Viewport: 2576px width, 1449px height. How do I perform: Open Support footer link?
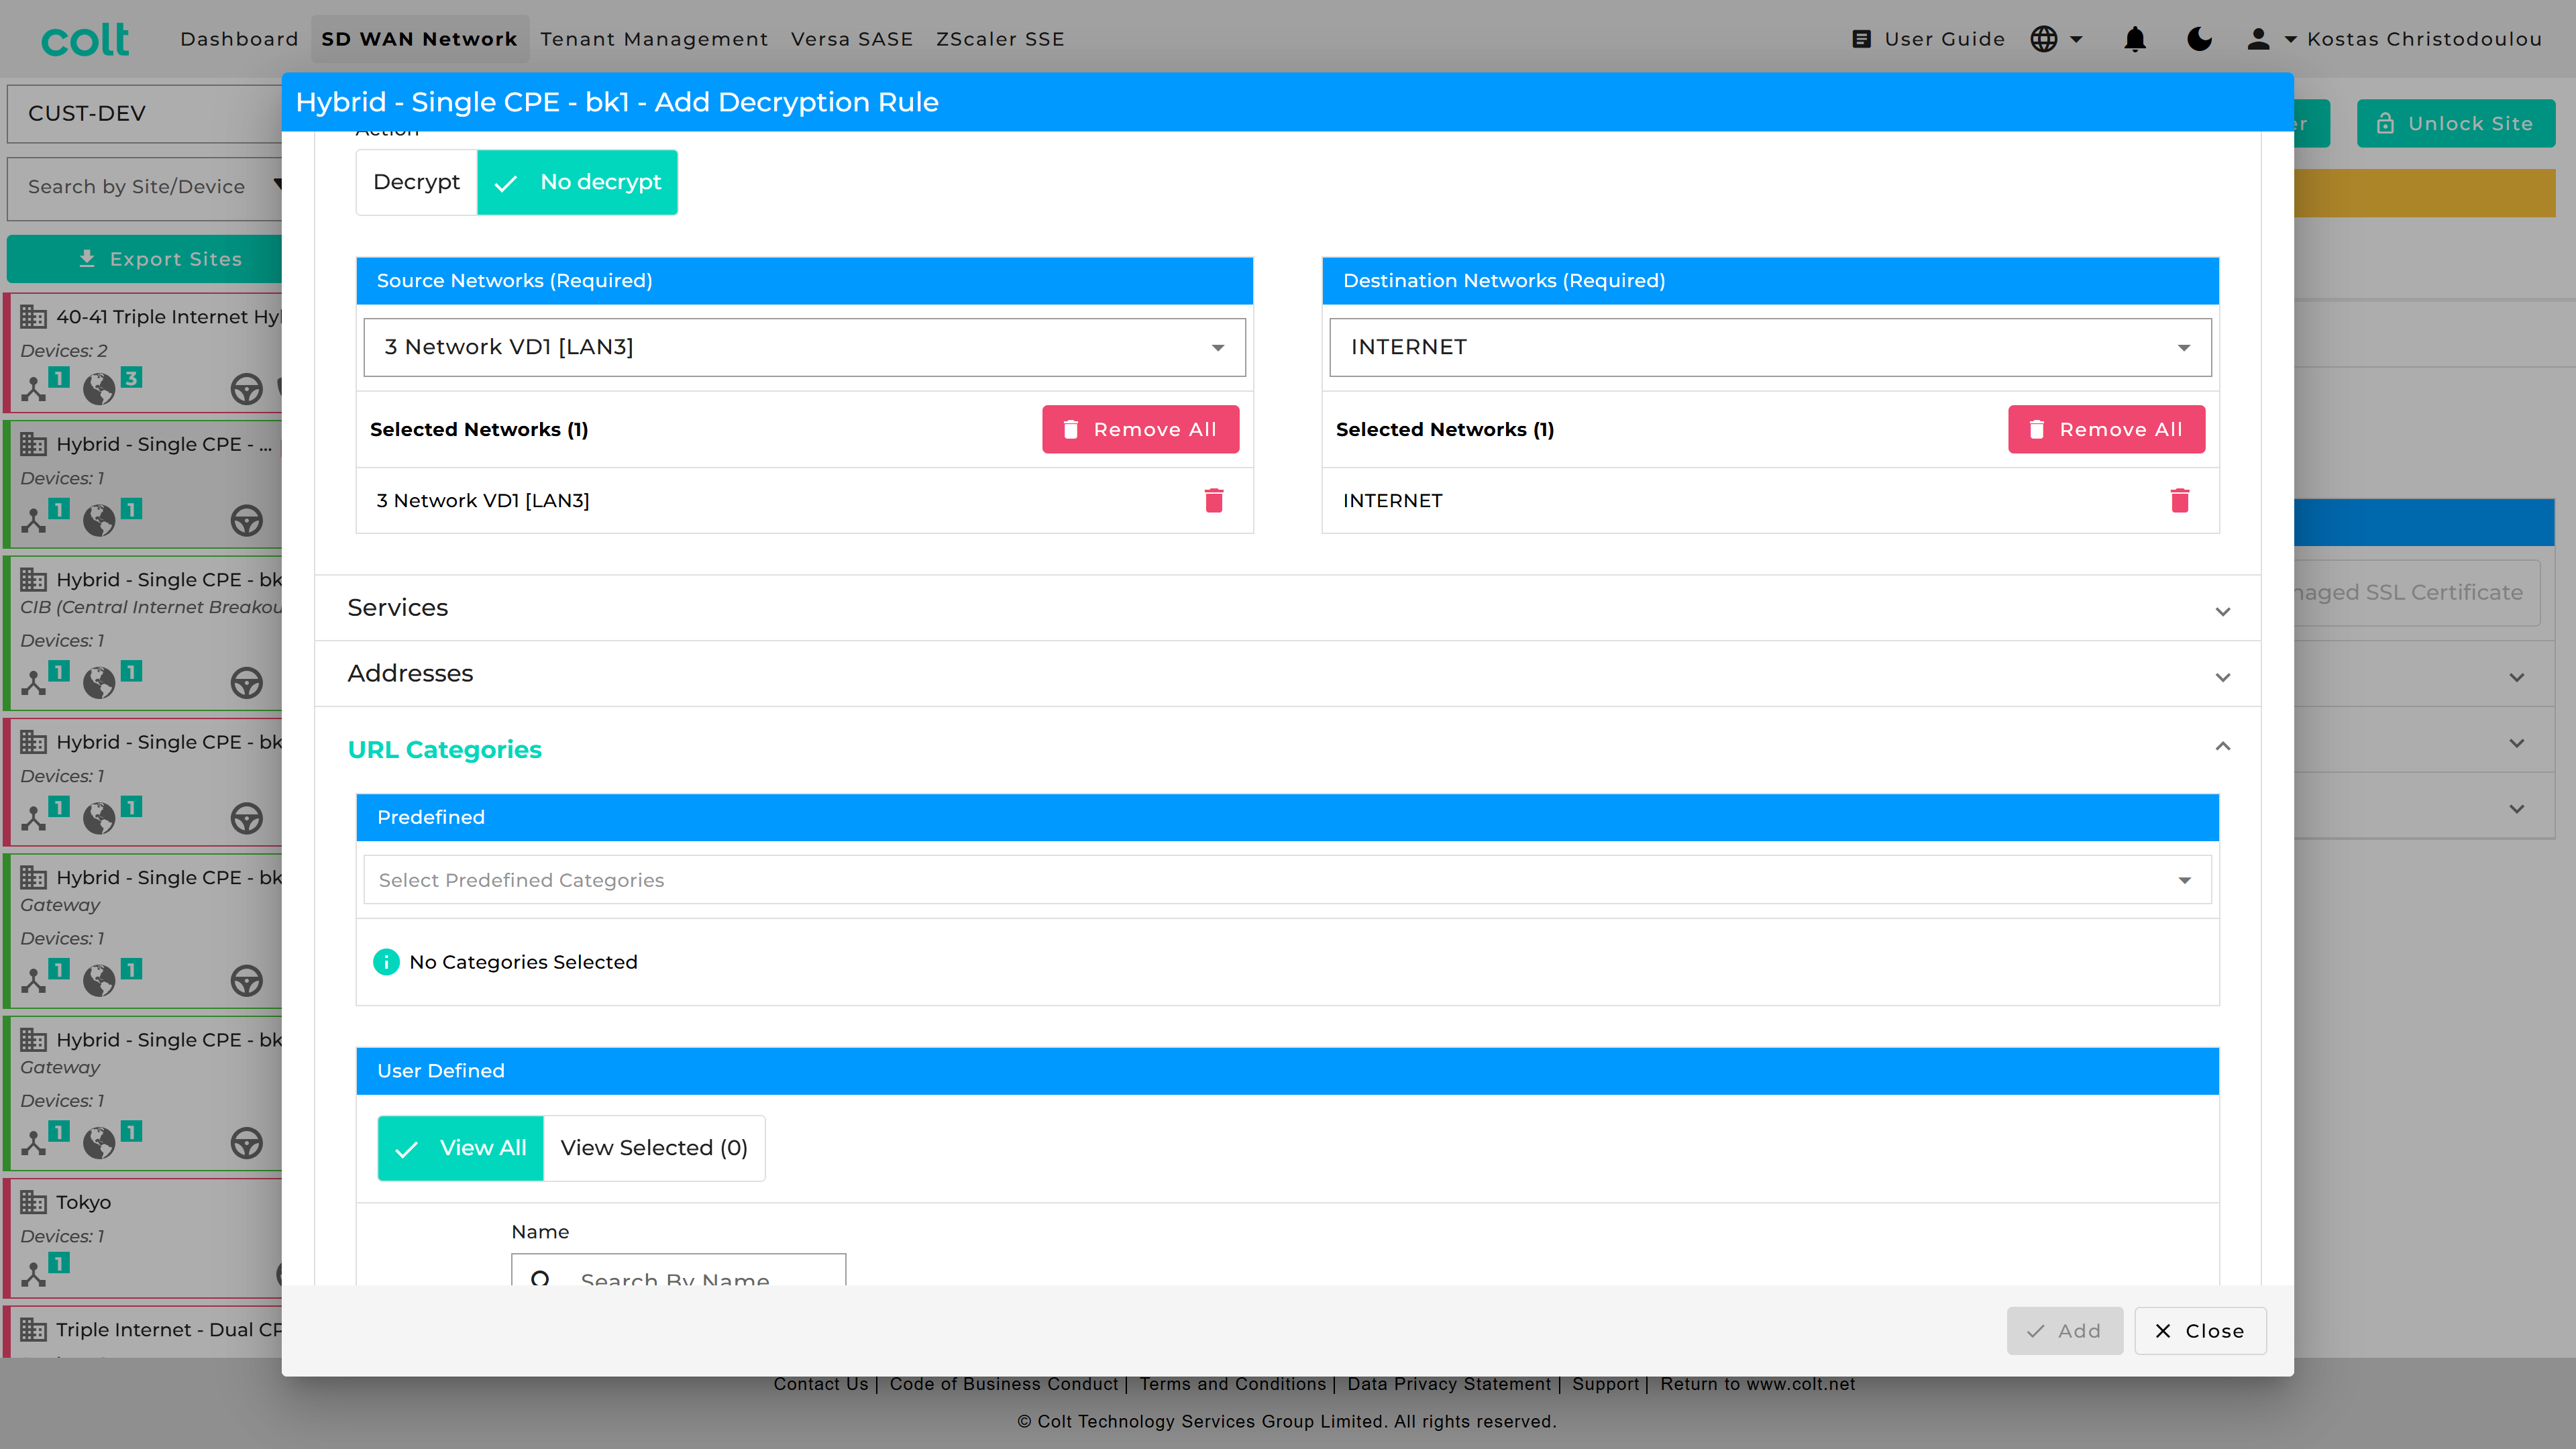tap(1605, 1384)
